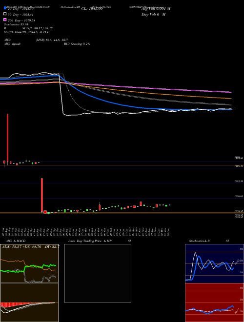
Task: Click the 1056.62 price axis label
Action: pos(239,196)
